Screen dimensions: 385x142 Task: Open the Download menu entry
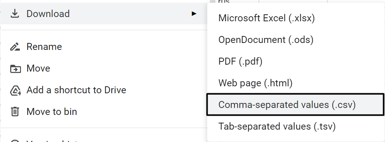point(104,14)
